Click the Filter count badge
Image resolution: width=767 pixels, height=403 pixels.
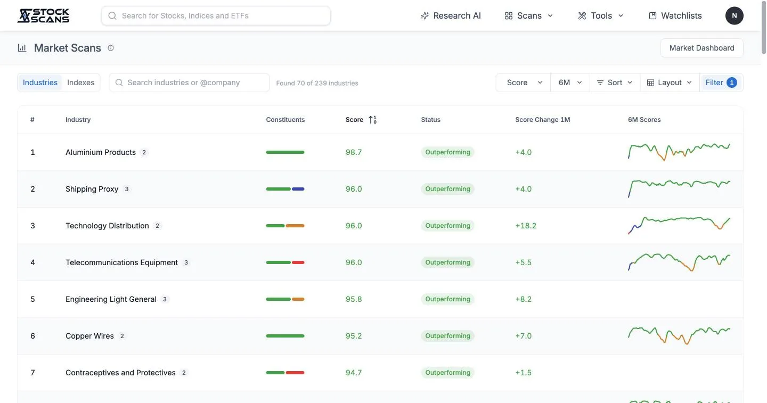[x=732, y=83]
